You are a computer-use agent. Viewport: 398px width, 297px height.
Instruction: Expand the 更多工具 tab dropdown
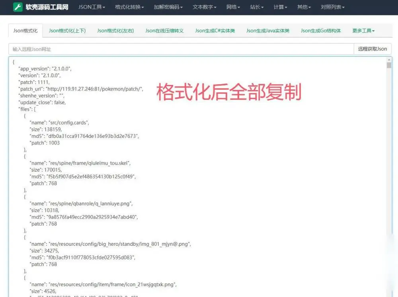coord(363,31)
